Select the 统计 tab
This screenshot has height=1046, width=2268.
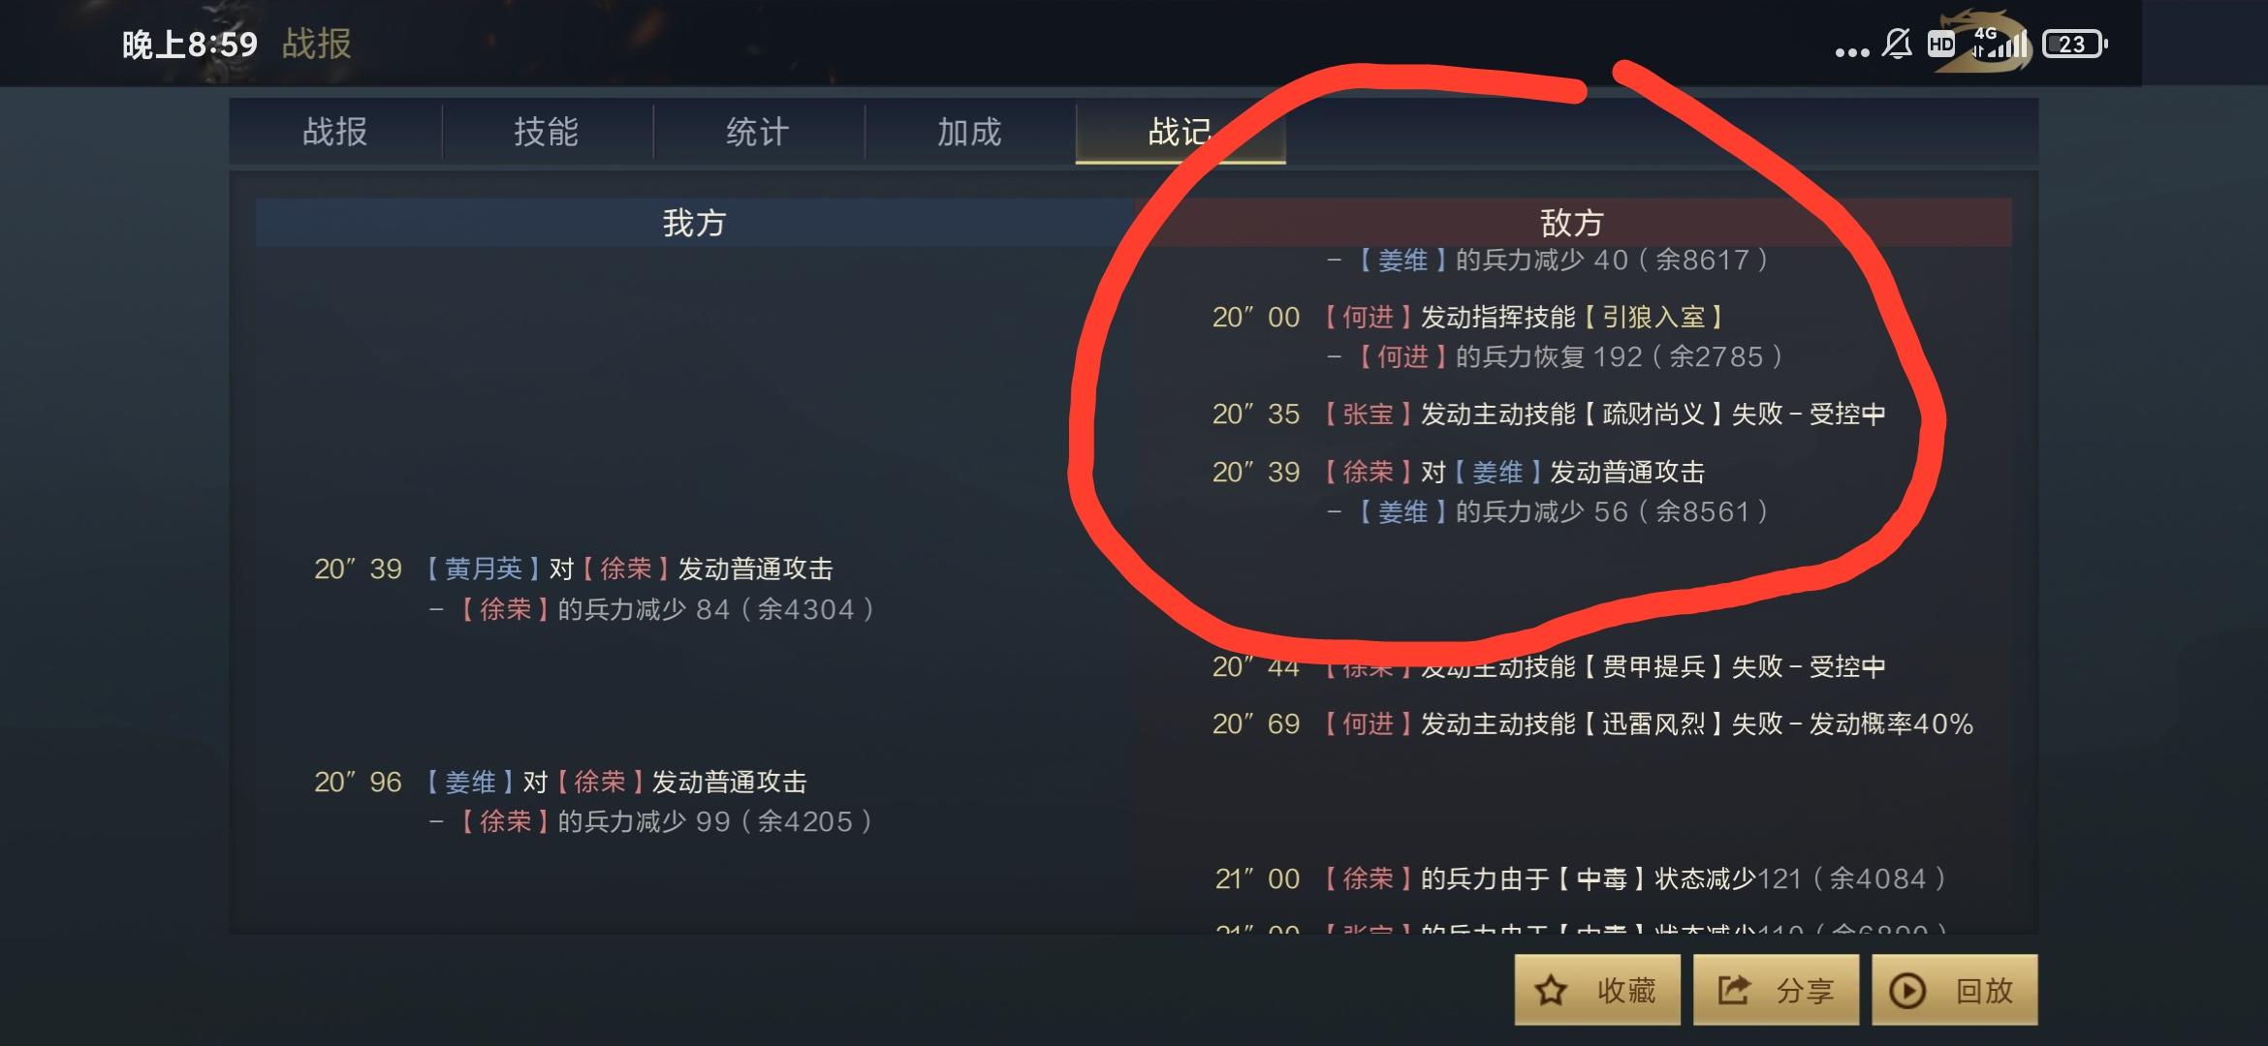point(758,132)
